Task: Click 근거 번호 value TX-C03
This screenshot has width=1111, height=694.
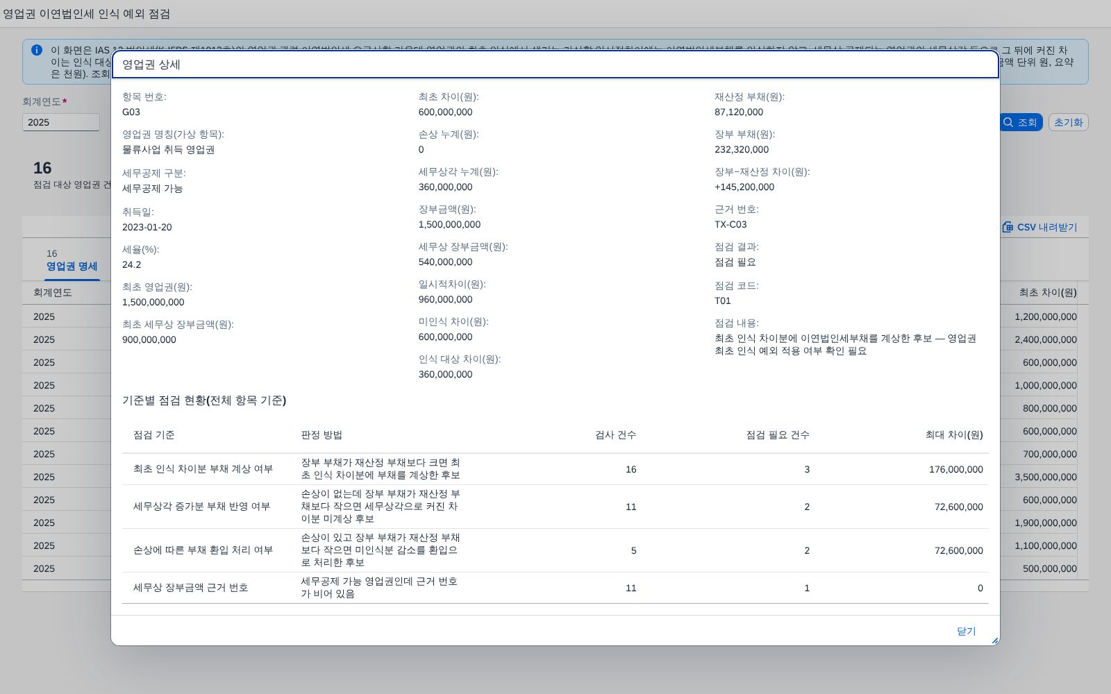Action: 730,224
